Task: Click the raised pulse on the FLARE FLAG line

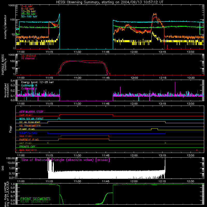Action: tap(154, 128)
